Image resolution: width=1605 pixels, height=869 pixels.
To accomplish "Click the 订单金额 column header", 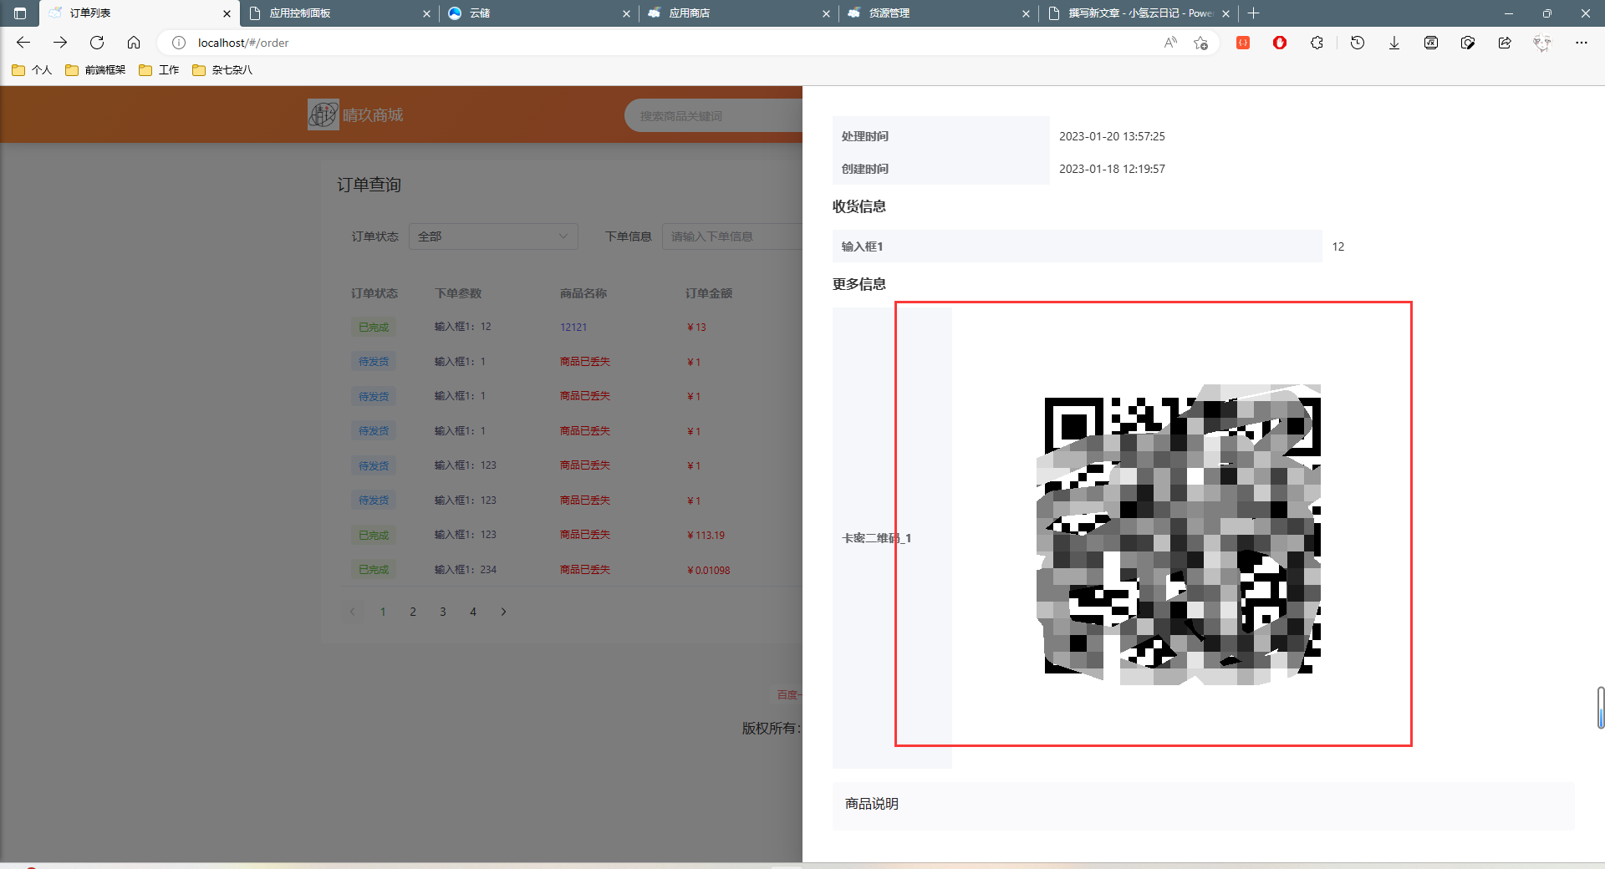I will [708, 293].
